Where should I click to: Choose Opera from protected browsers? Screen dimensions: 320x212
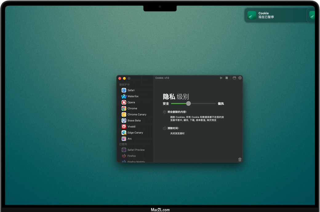point(131,102)
